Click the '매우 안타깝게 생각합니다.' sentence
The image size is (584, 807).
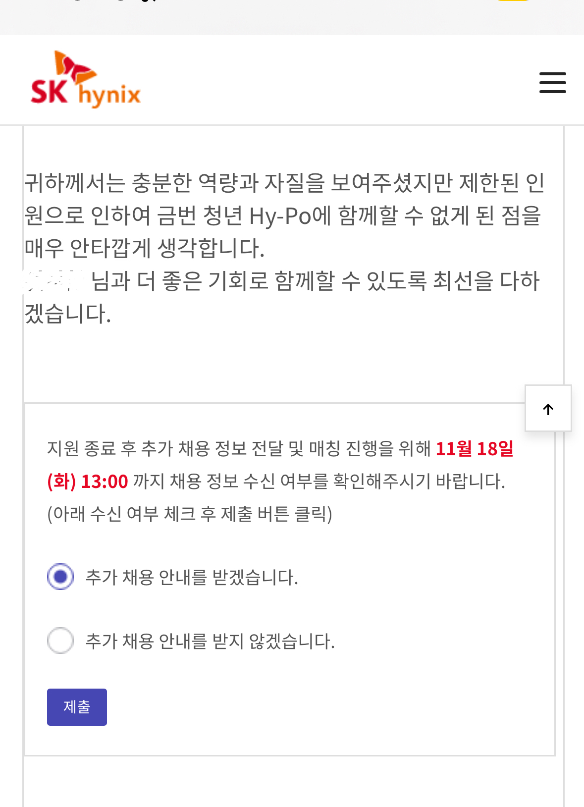[x=144, y=248]
